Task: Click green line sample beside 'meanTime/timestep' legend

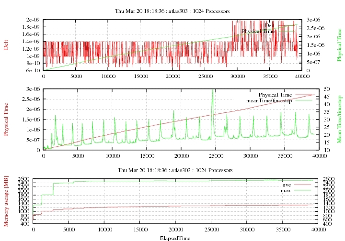Action: [x=304, y=101]
